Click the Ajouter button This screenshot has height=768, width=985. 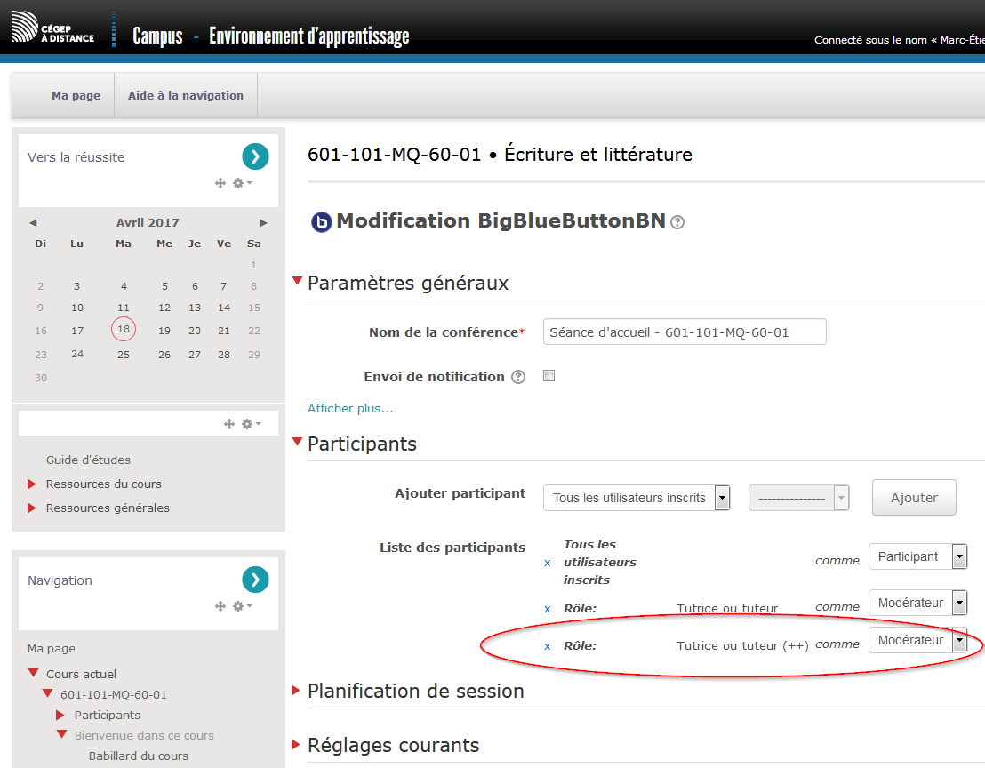914,498
